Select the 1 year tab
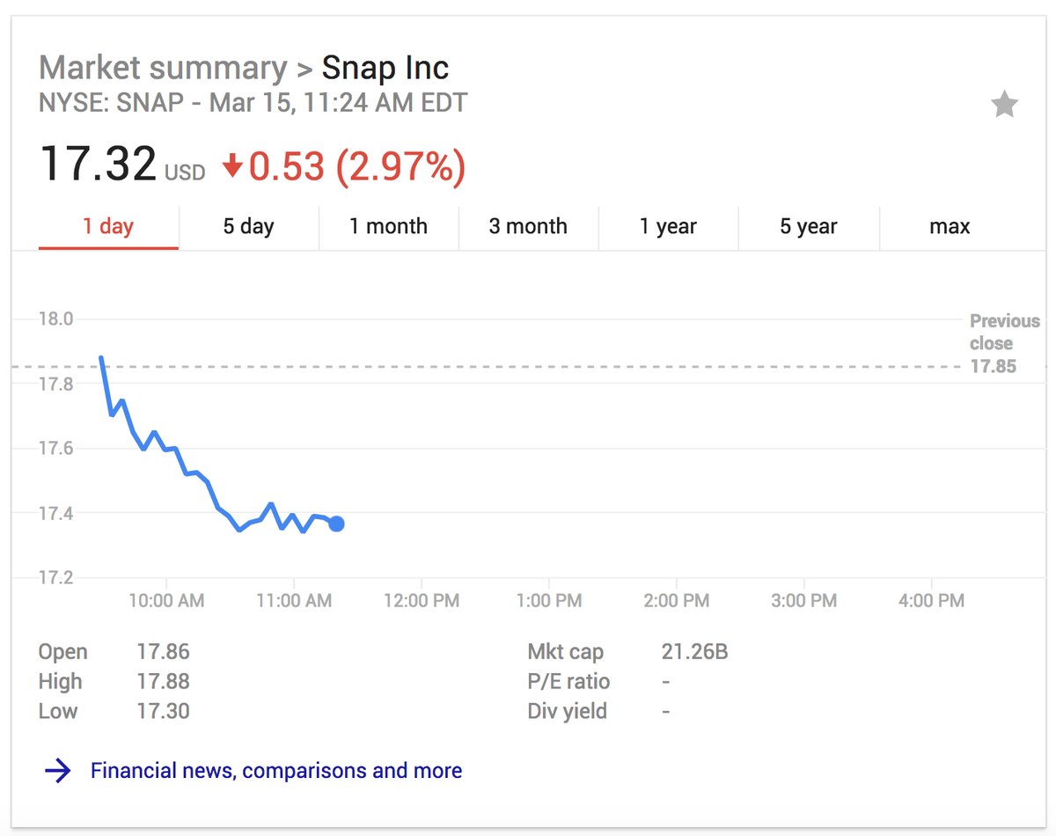The image size is (1056, 836). coord(668,226)
